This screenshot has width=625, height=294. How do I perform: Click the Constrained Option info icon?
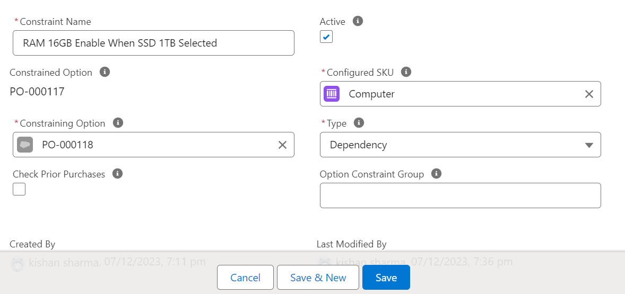click(105, 72)
